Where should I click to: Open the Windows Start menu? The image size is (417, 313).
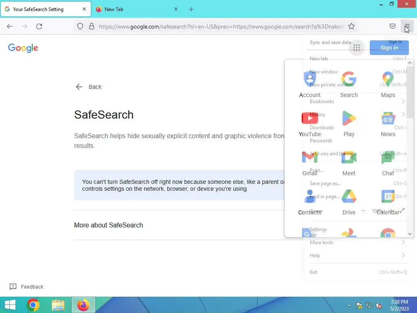(10, 305)
